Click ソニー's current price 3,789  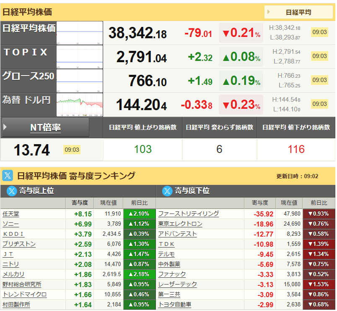[x=114, y=224]
